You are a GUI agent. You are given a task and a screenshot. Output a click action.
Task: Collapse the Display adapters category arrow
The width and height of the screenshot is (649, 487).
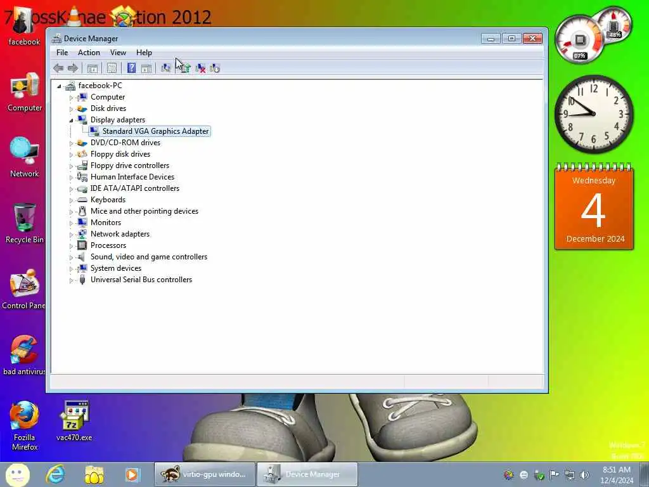71,120
